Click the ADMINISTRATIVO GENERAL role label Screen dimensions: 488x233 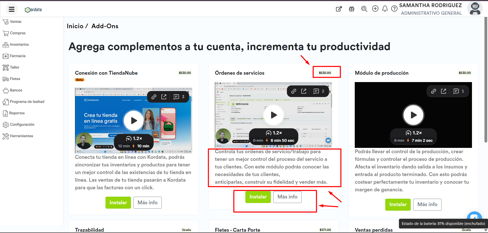[x=431, y=13]
